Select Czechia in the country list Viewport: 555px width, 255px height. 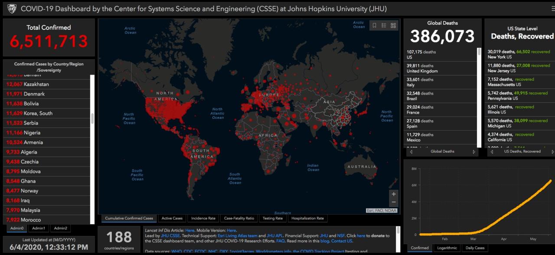point(46,162)
